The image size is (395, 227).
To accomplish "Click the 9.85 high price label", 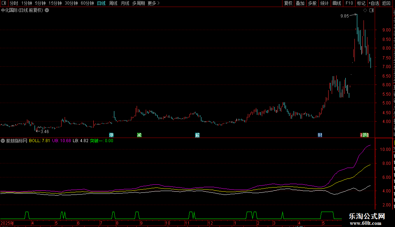I will pyautogui.click(x=345, y=16).
